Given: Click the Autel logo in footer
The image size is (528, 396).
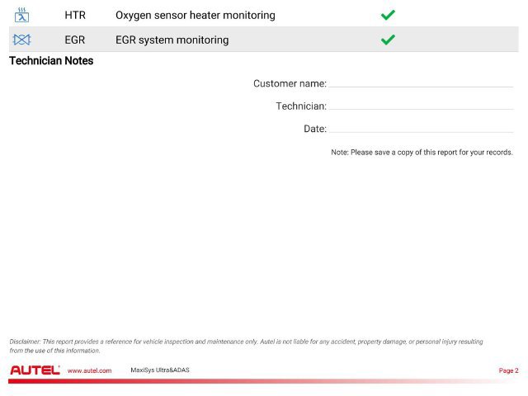Looking at the screenshot, I should click(x=35, y=370).
